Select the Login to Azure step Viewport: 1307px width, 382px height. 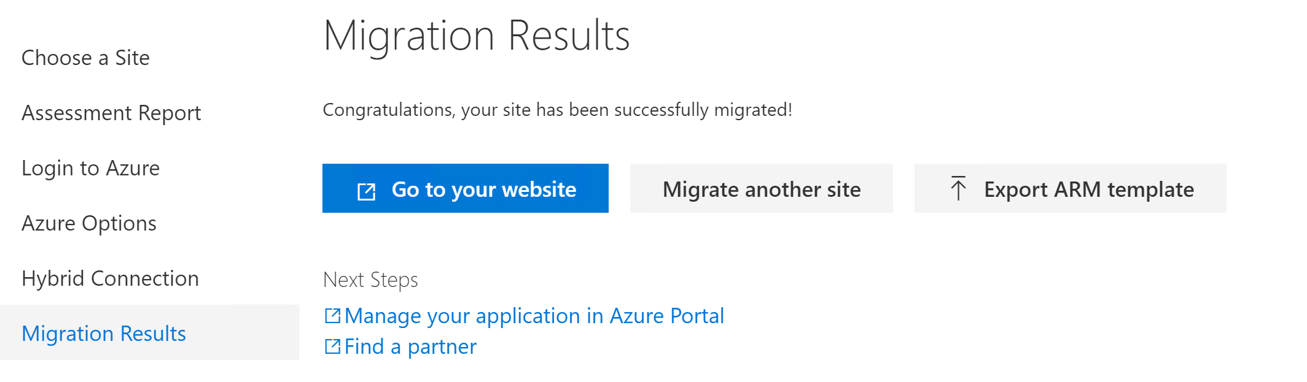coord(90,168)
